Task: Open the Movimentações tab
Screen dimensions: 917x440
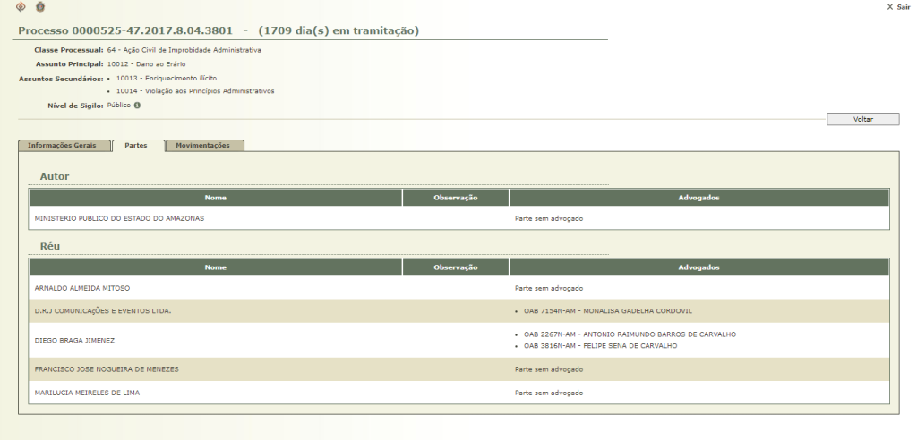Action: pyautogui.click(x=204, y=146)
